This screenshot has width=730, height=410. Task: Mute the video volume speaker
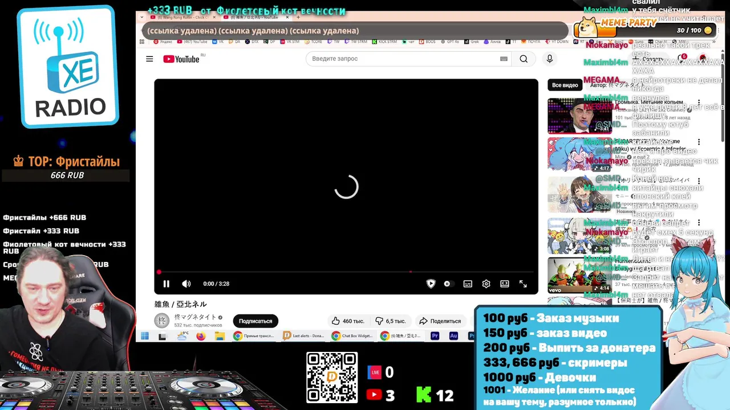click(186, 284)
